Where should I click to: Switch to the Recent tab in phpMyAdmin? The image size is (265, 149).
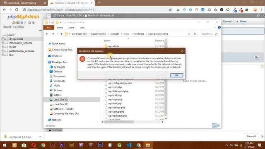[x=7, y=27]
